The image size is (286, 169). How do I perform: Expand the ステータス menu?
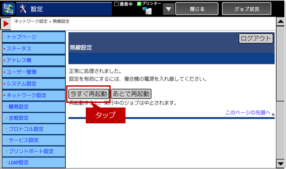point(34,49)
